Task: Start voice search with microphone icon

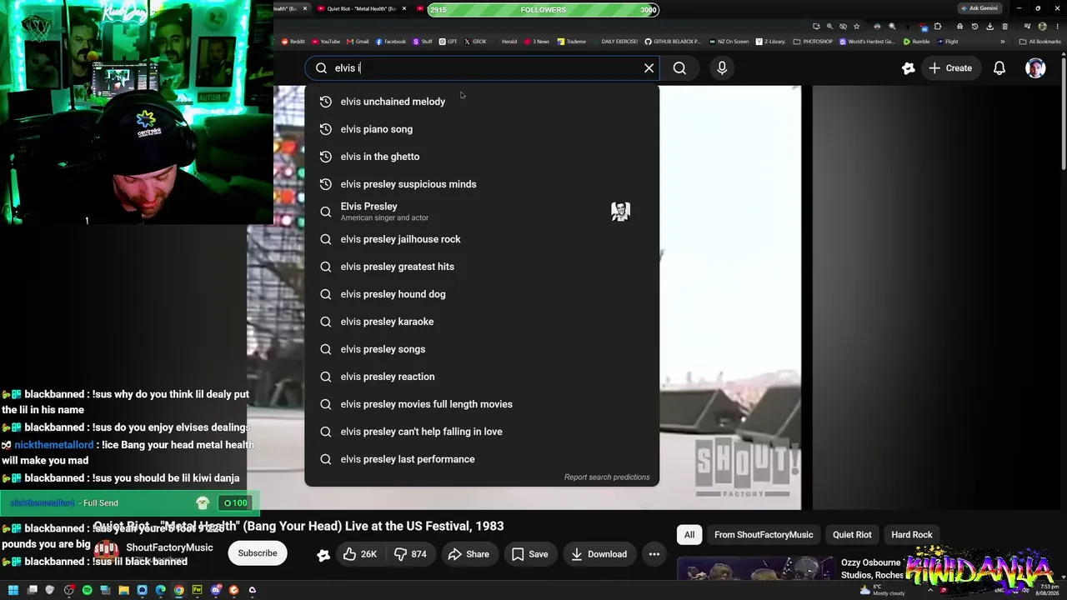Action: (722, 68)
